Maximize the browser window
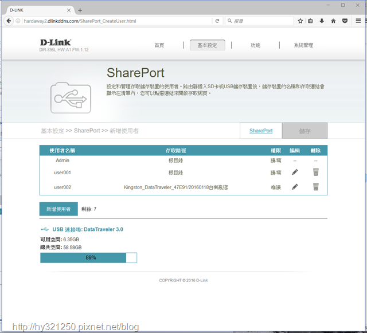 (343, 5)
